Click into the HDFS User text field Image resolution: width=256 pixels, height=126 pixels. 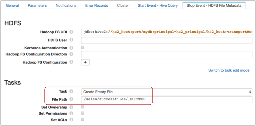point(166,40)
